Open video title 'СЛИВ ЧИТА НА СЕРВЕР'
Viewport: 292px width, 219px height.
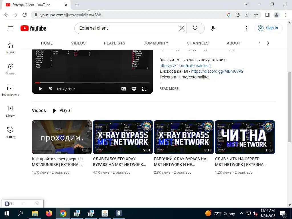[x=241, y=162]
